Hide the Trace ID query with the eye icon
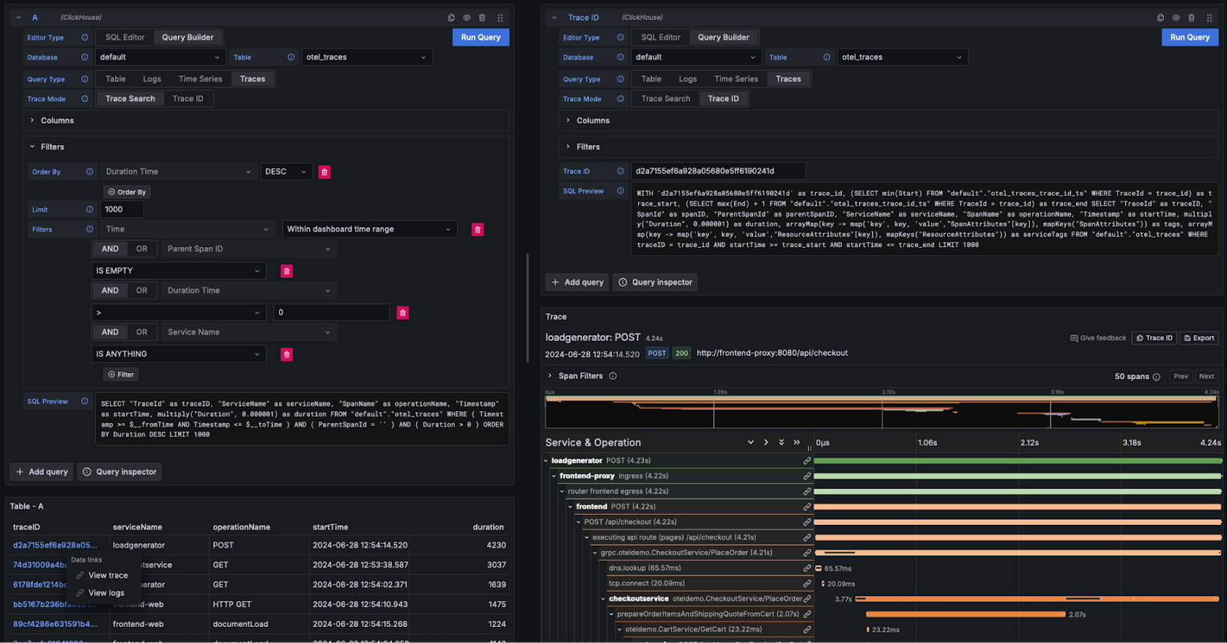 pos(1176,18)
